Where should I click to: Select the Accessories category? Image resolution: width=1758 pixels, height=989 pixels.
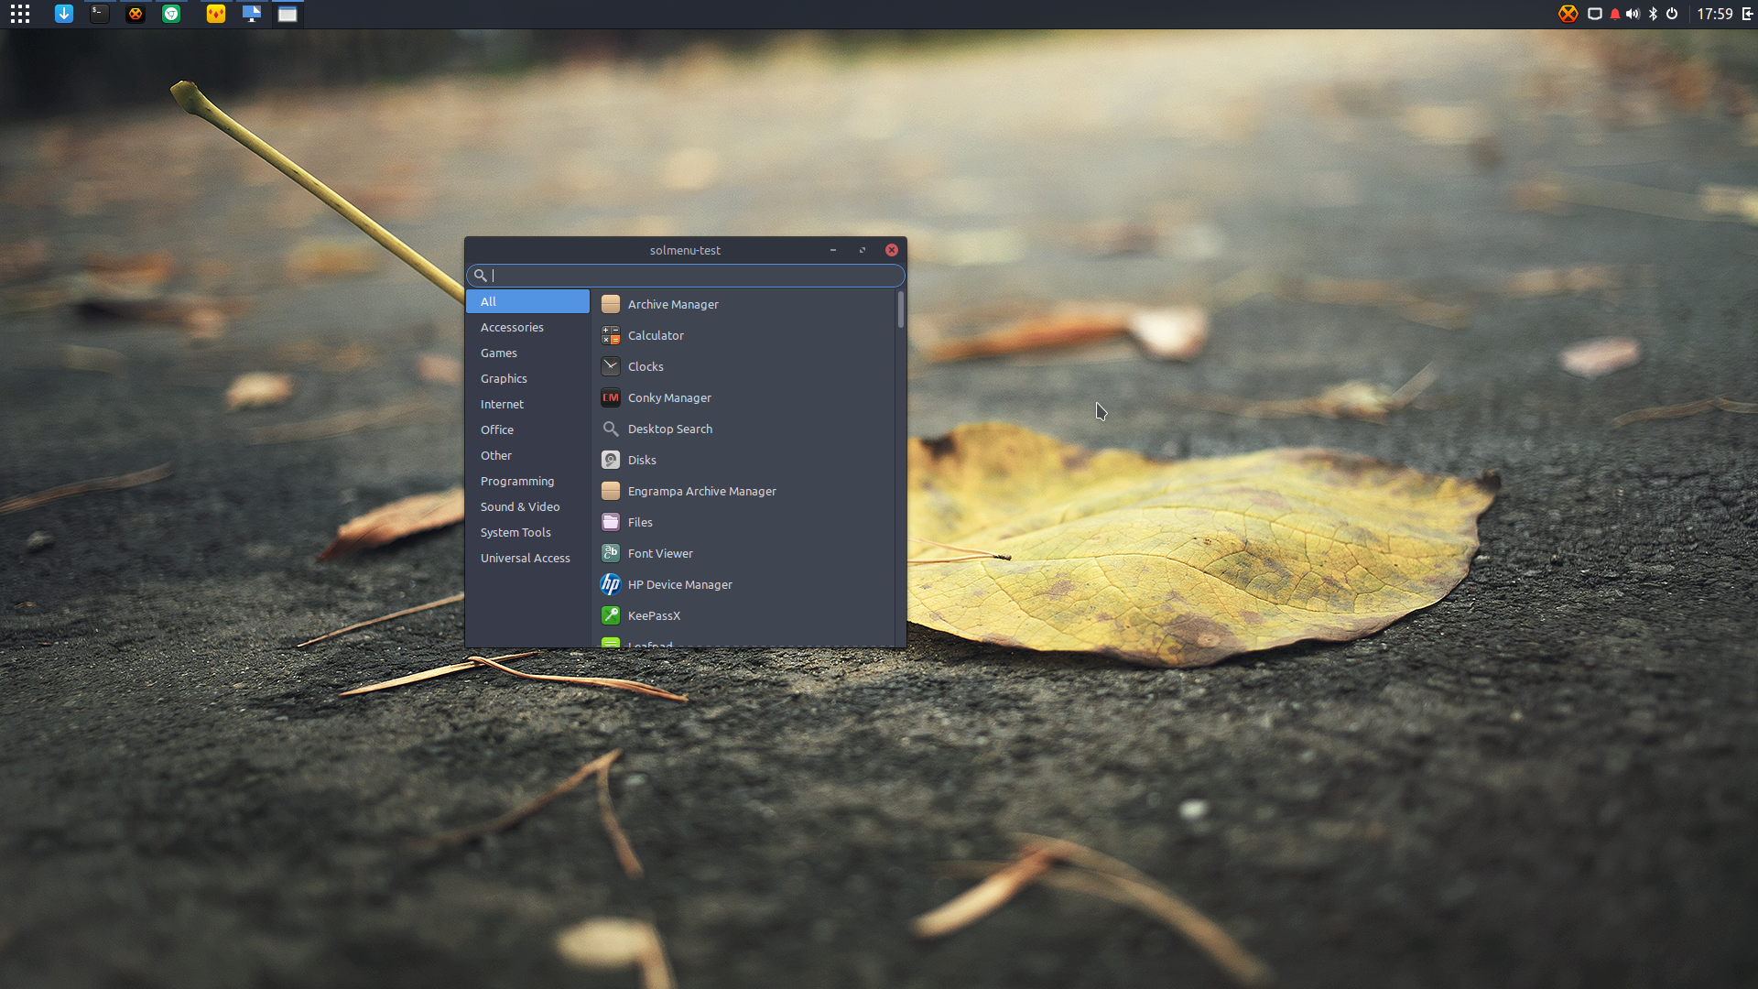tap(527, 327)
